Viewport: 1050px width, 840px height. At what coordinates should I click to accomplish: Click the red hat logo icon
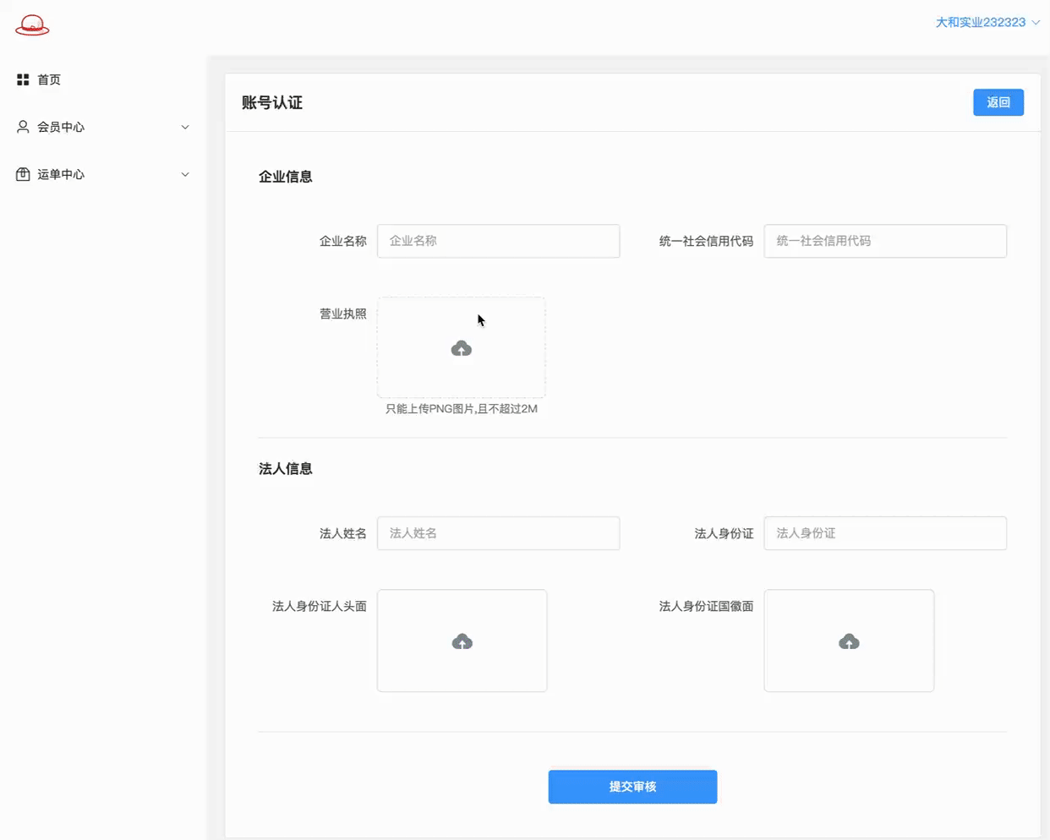[x=32, y=25]
